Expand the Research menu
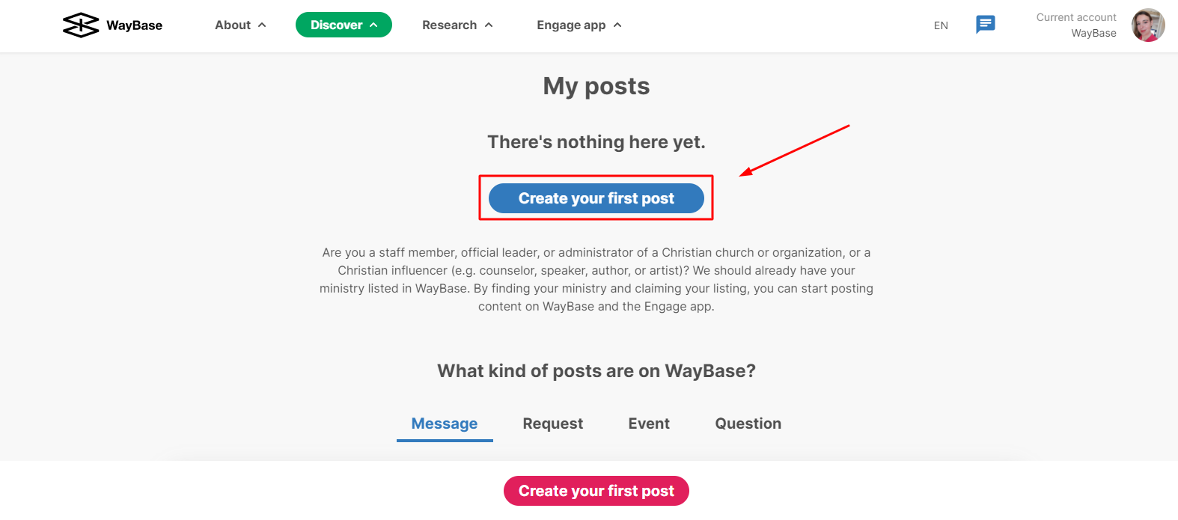1178x520 pixels. coord(457,25)
